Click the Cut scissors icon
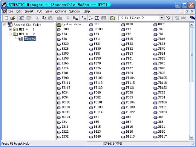The height and width of the screenshot is (147, 196). (37, 18)
